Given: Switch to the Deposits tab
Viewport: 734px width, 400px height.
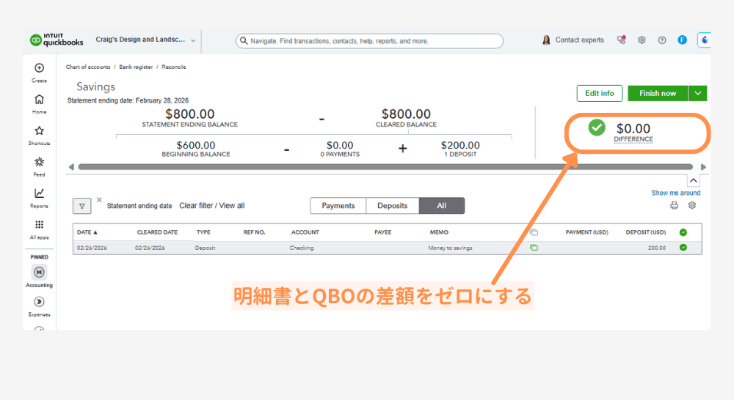Looking at the screenshot, I should pos(392,206).
